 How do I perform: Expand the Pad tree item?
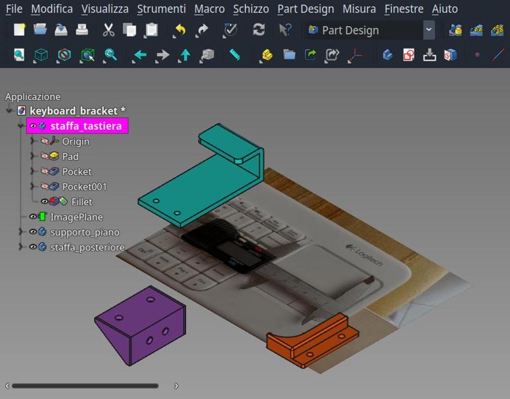coord(33,156)
